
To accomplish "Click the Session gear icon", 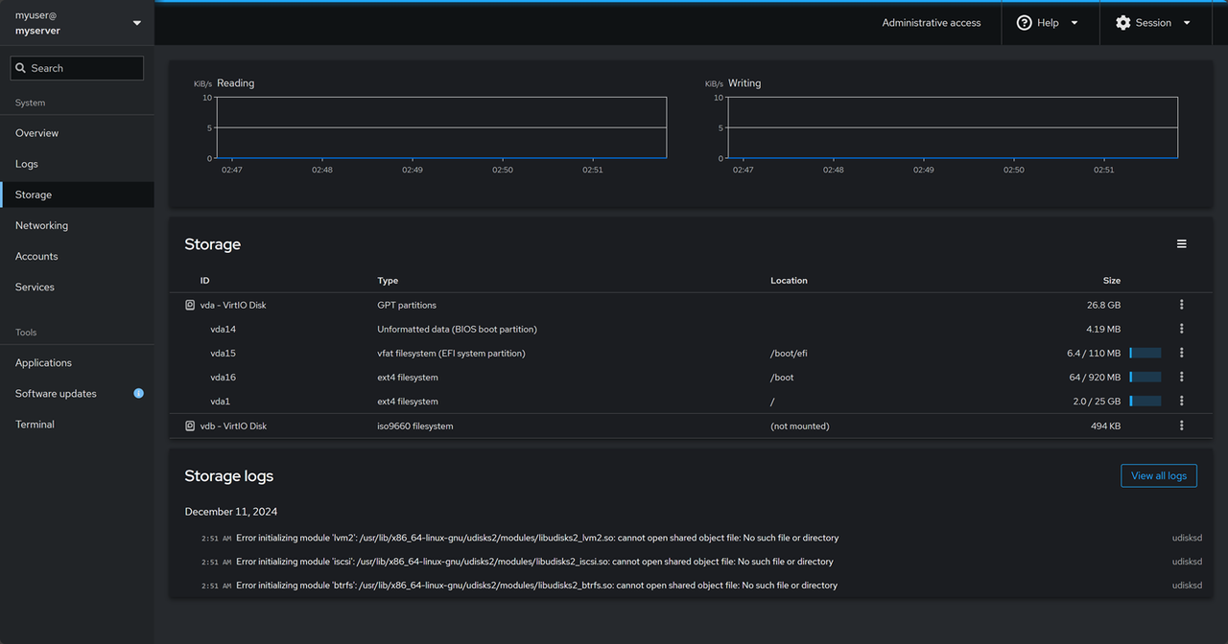I will [1122, 23].
